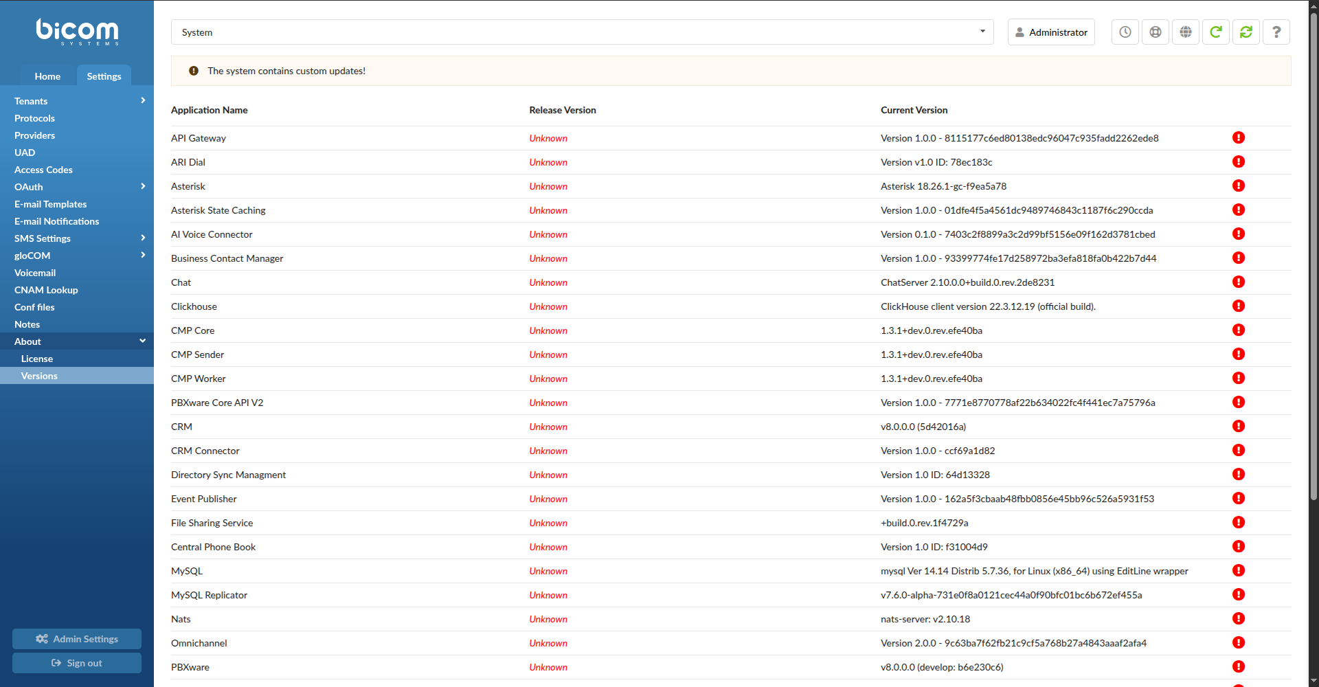Click the Application Name column header

tap(210, 110)
